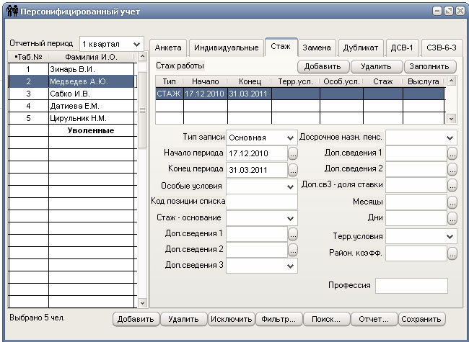Open picker for Дни field
The height and width of the screenshot is (342, 469).
point(452,219)
